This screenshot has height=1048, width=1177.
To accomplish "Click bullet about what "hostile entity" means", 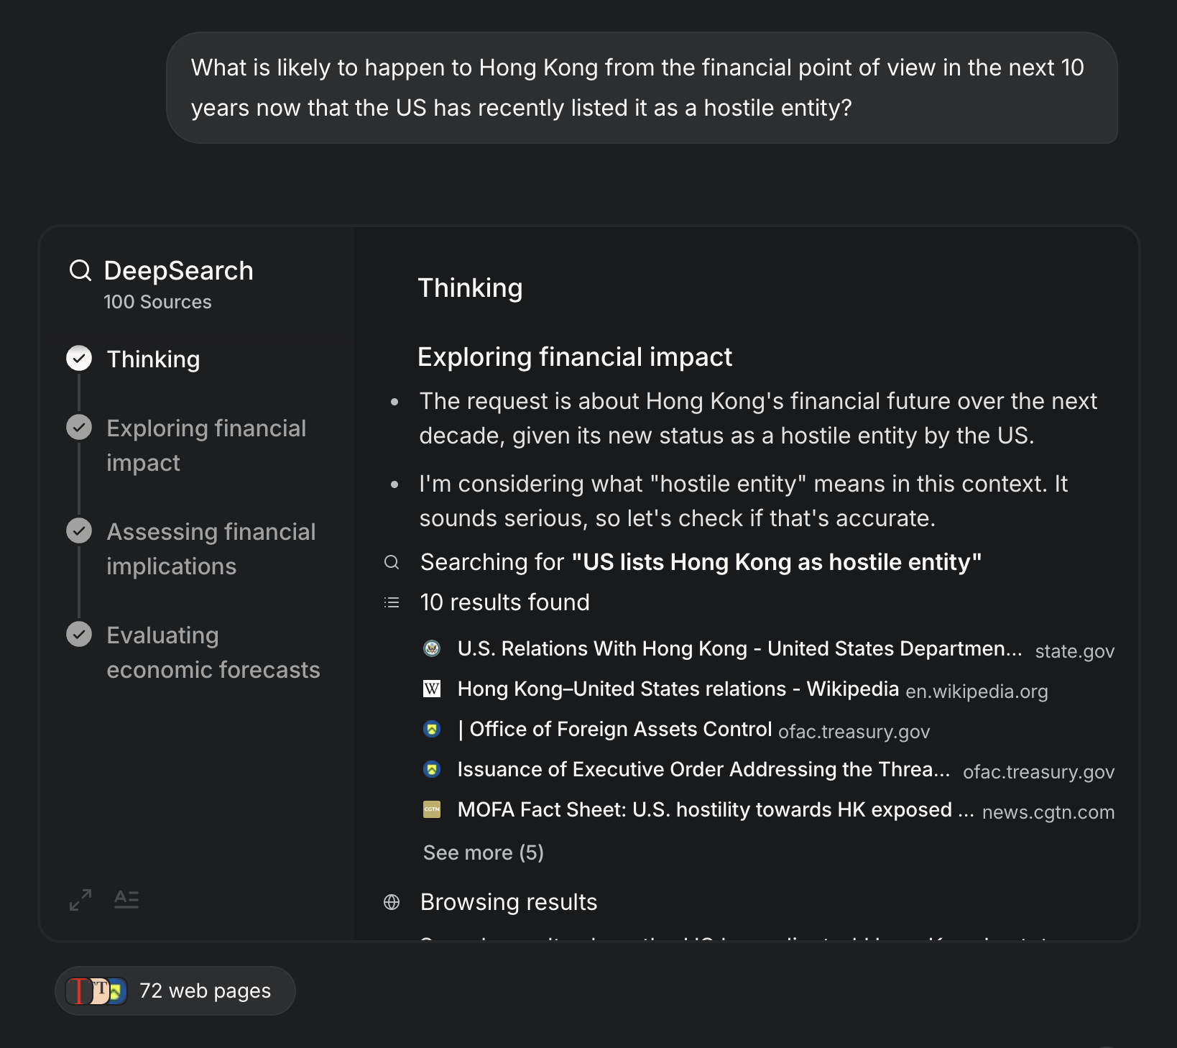I will pyautogui.click(x=744, y=501).
